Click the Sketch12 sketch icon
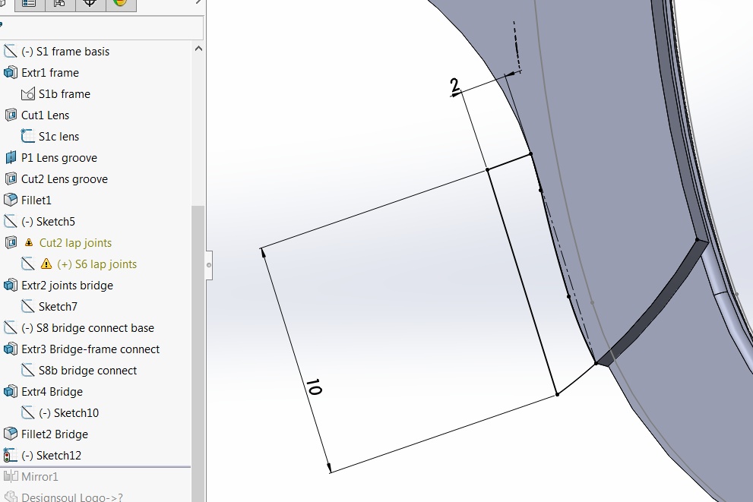Image resolution: width=753 pixels, height=502 pixels. pyautogui.click(x=10, y=455)
